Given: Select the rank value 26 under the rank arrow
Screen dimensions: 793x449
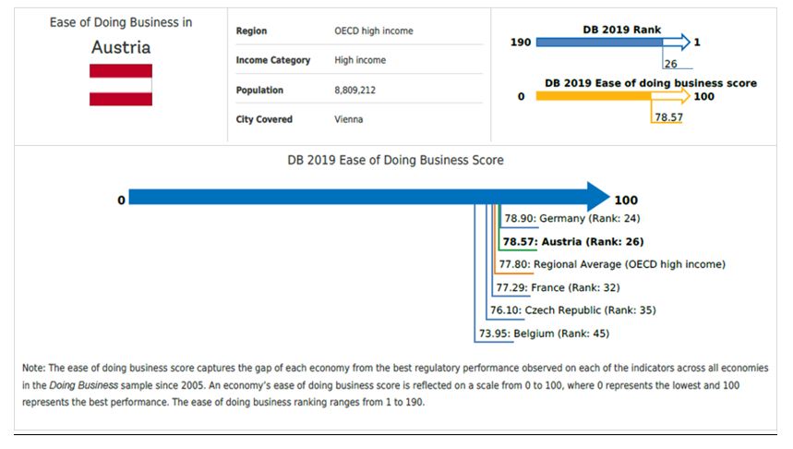Looking at the screenshot, I should [670, 64].
